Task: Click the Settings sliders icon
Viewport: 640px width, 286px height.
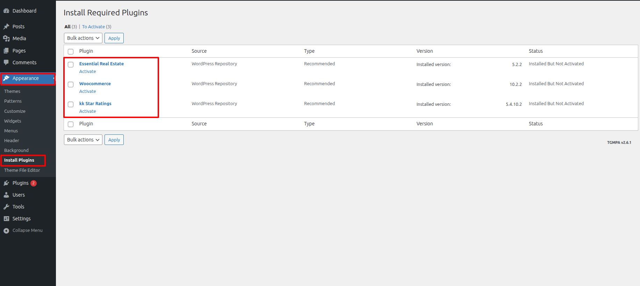Action: (x=6, y=219)
